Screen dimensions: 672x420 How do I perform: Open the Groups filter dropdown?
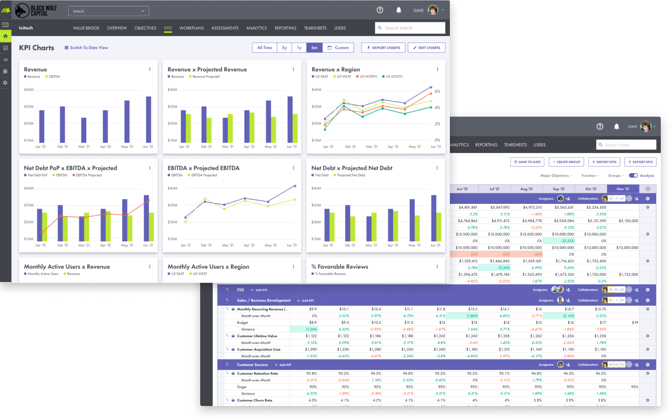[616, 175]
